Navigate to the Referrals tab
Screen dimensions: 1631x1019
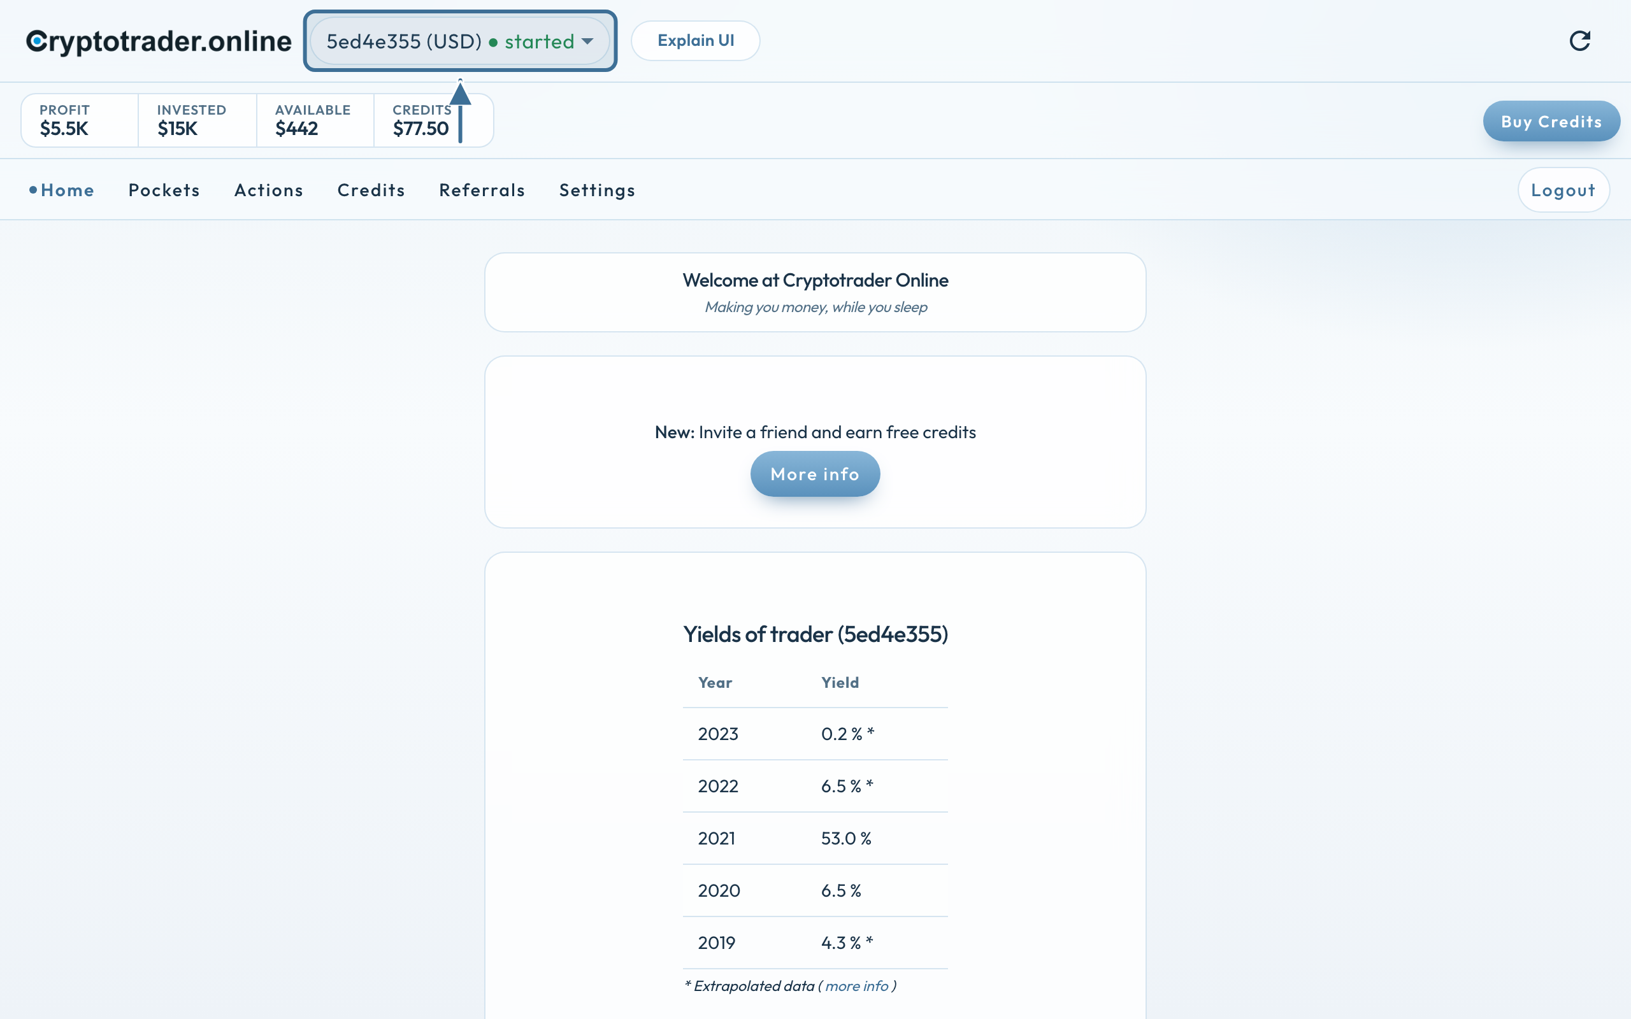[482, 190]
